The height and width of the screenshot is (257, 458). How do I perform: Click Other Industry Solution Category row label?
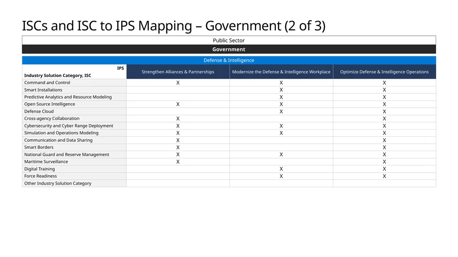pos(58,183)
